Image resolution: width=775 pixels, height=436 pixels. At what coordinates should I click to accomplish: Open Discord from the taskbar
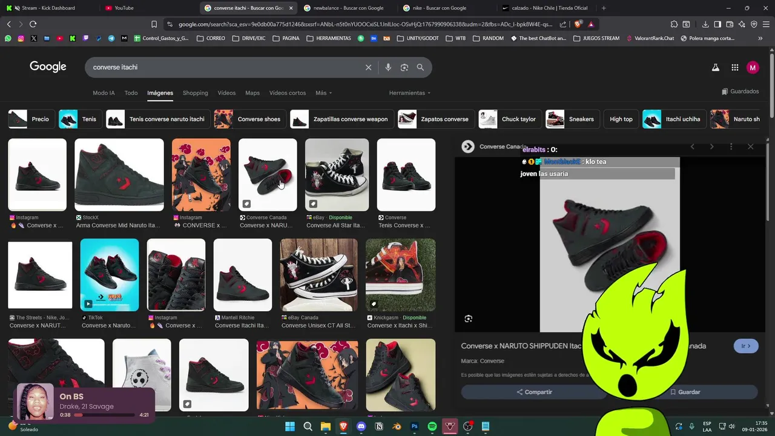click(361, 426)
